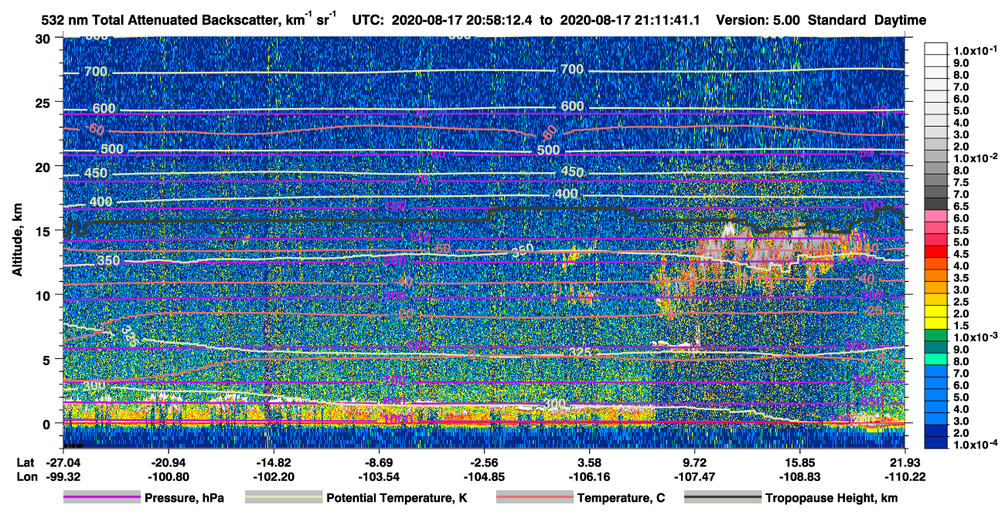Select latitude value -8.69
Viewport: 1005px width, 515px height.
pyautogui.click(x=379, y=461)
